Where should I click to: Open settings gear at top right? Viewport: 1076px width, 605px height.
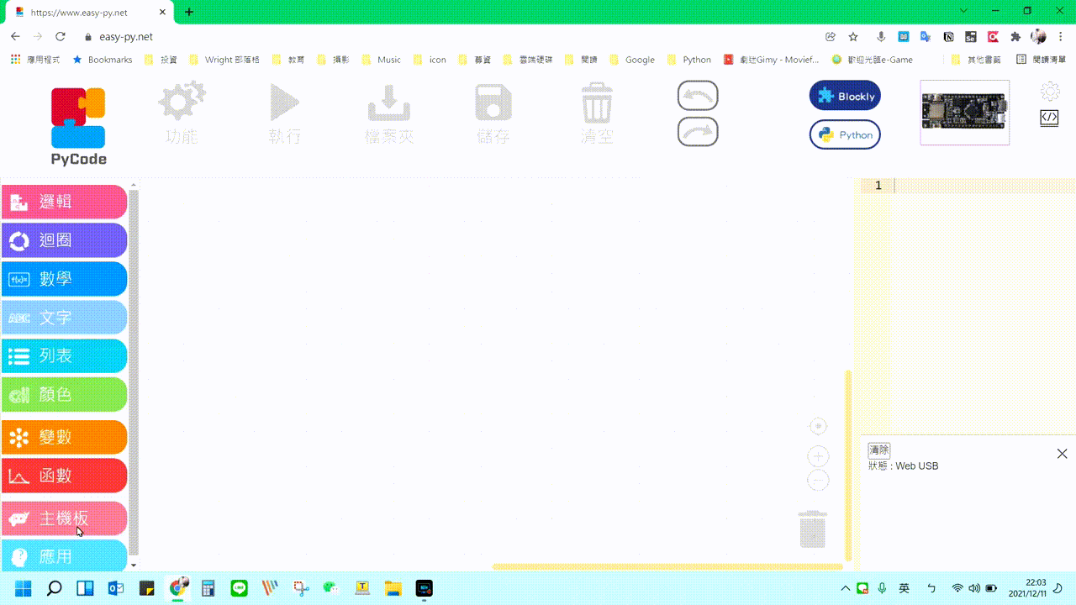pyautogui.click(x=1050, y=92)
